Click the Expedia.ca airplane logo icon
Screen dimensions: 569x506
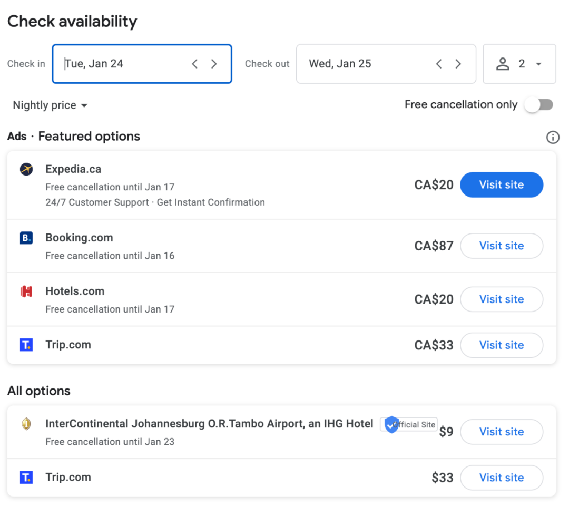pyautogui.click(x=26, y=169)
